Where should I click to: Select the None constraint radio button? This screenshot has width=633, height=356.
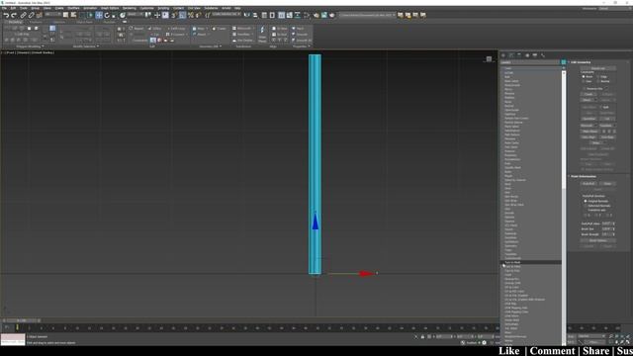(584, 77)
